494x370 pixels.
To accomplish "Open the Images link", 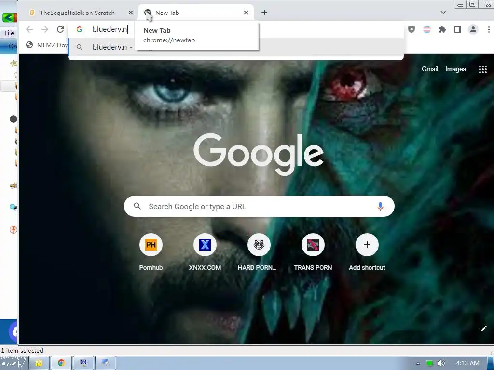I will (x=455, y=69).
